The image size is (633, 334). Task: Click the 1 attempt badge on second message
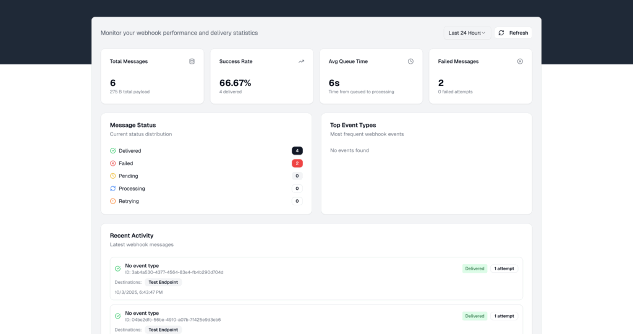tap(504, 316)
